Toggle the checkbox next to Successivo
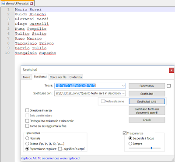This screenshot has width=175, height=162. click(x=168, y=86)
